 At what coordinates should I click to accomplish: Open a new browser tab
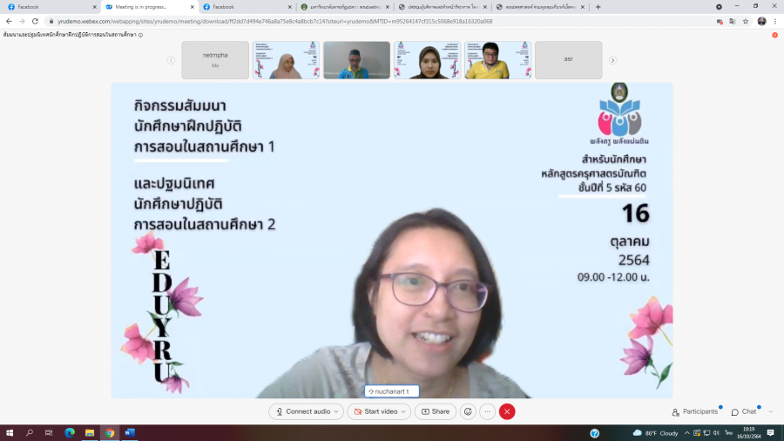pyautogui.click(x=598, y=6)
